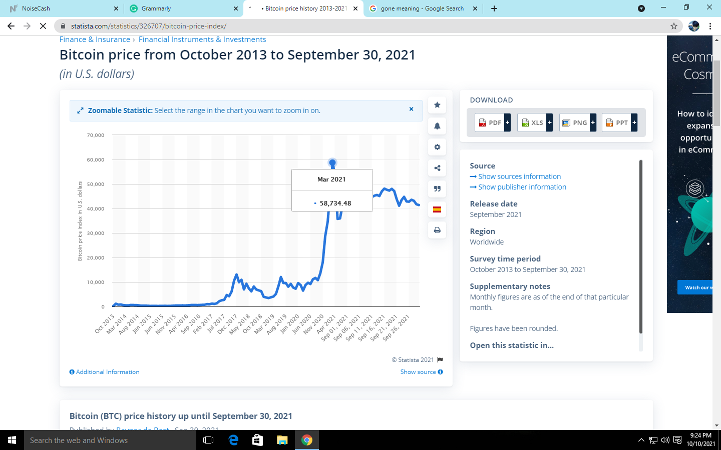Click the star favorite icon beside chart
721x450 pixels.
[x=437, y=105]
